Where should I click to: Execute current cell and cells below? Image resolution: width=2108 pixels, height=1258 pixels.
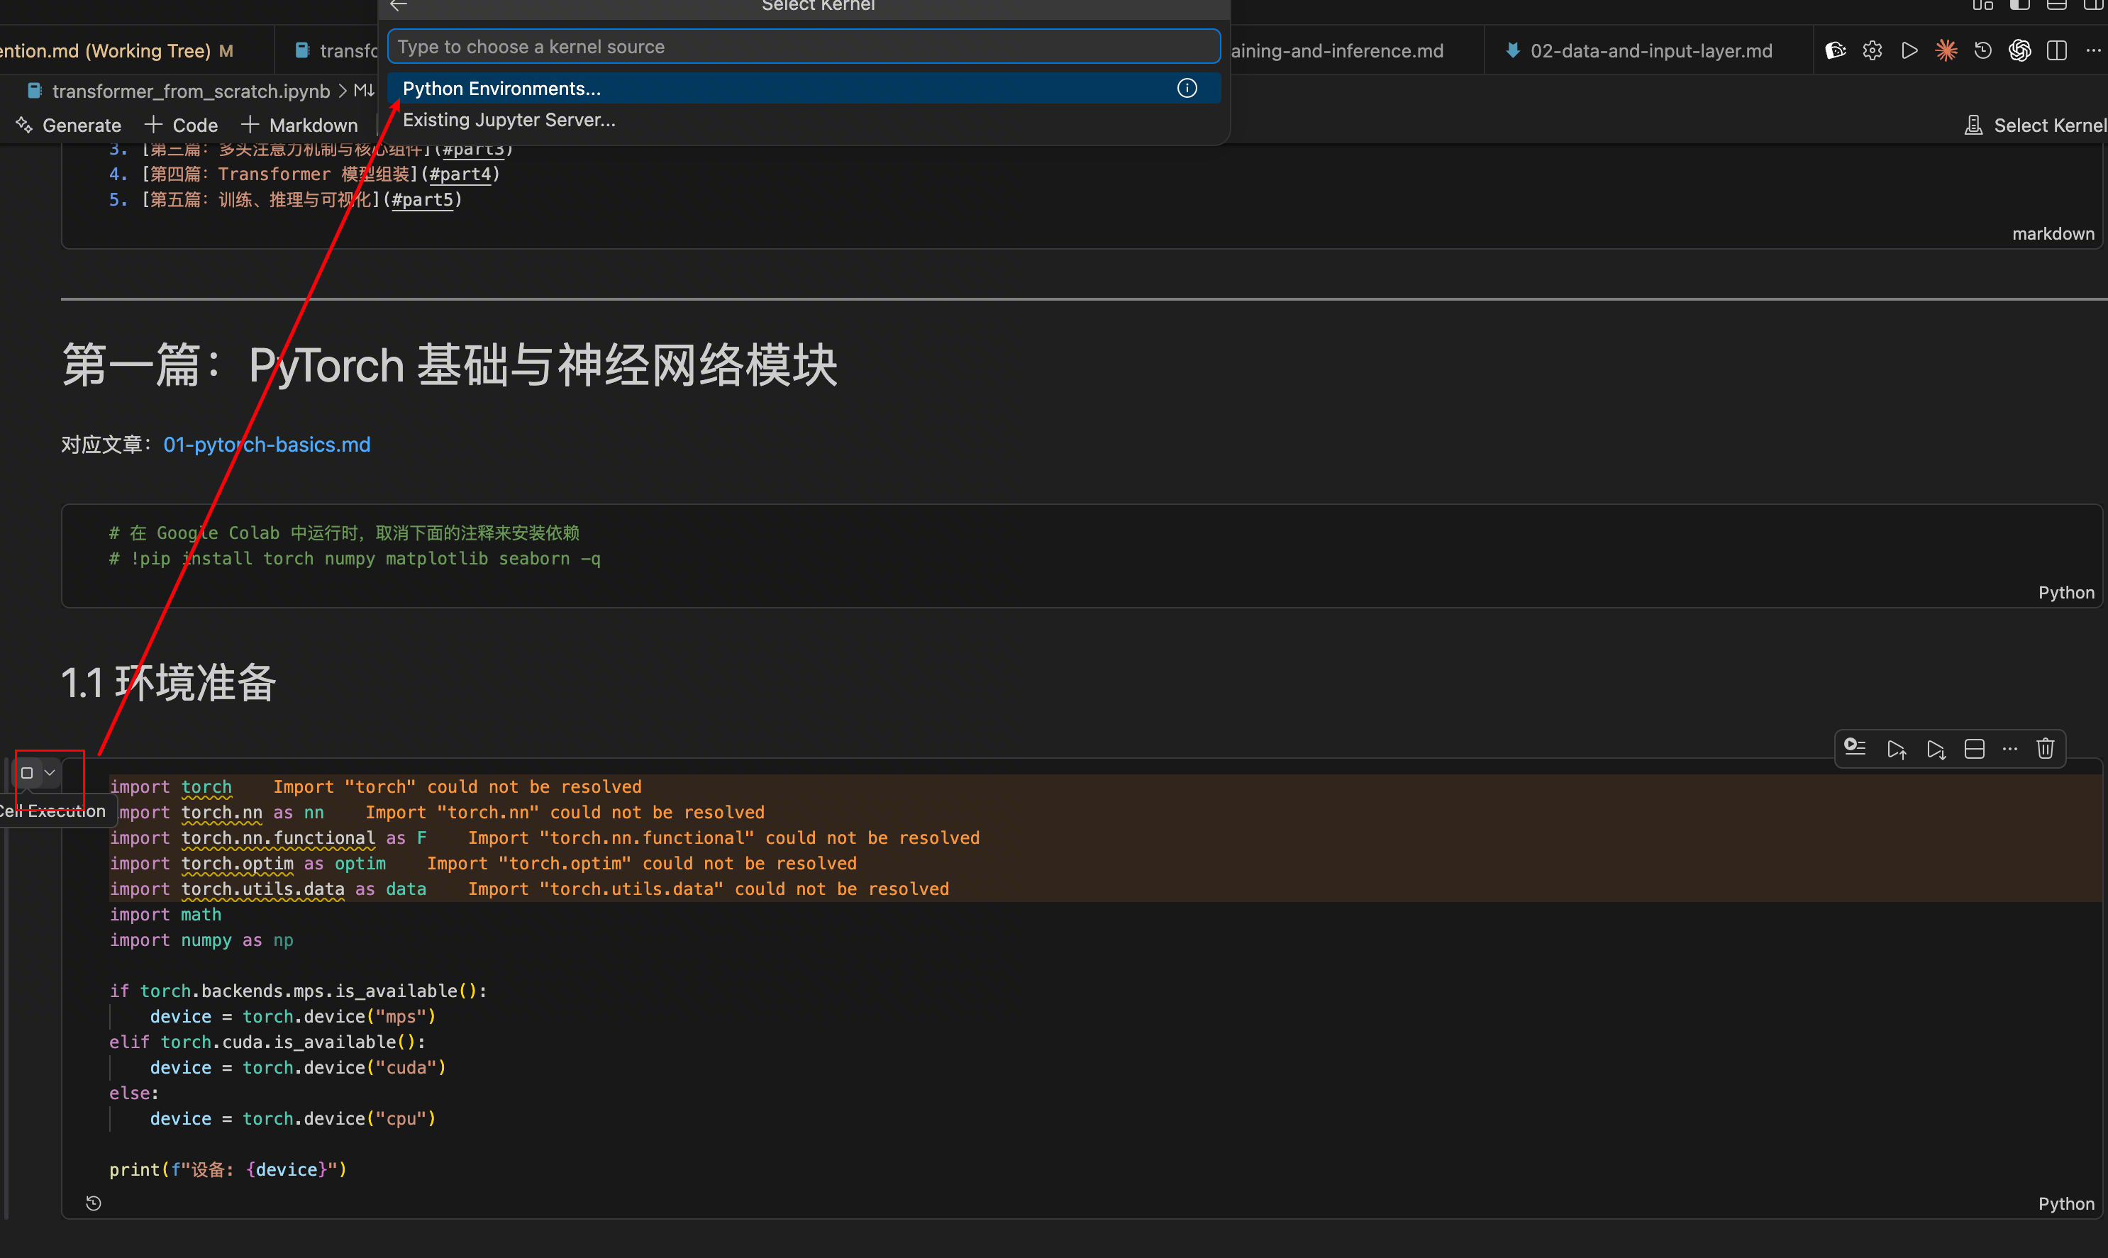1936,749
